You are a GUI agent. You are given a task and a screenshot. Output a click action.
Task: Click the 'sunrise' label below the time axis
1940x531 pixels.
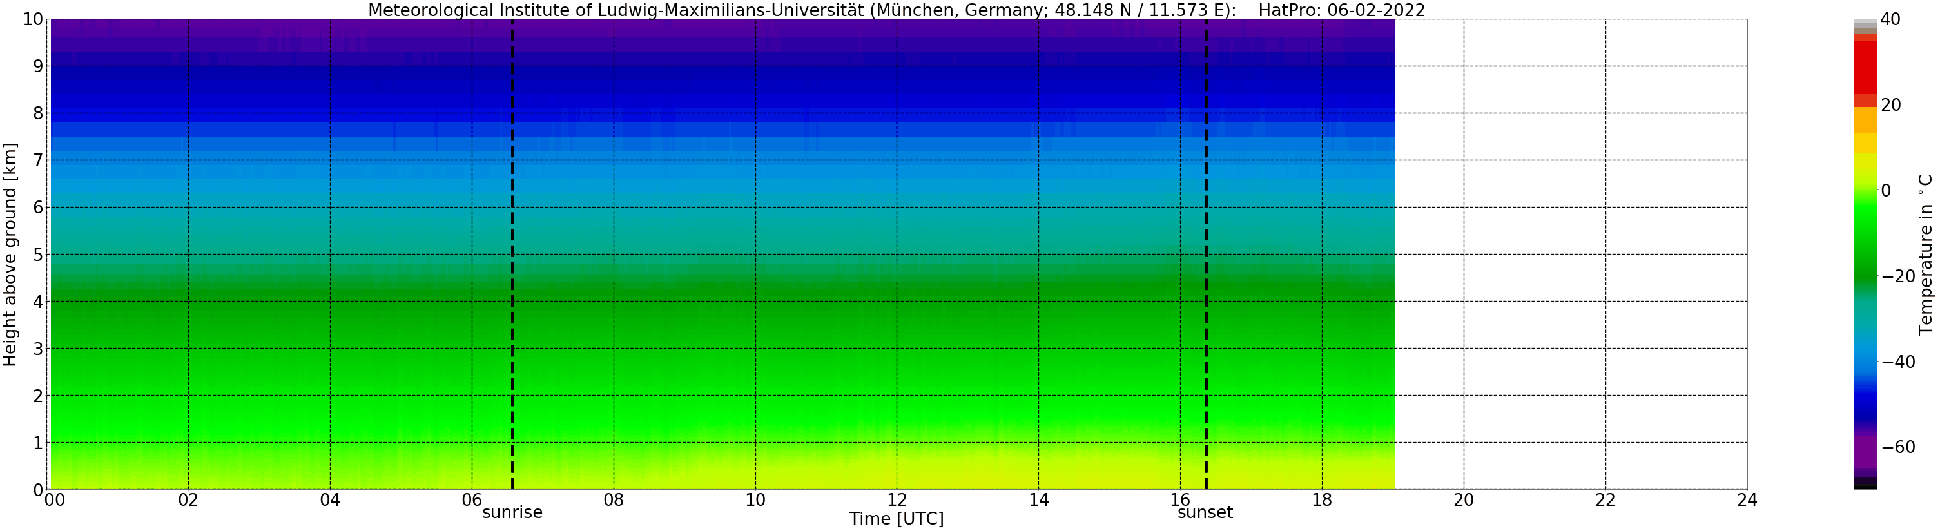click(x=512, y=513)
